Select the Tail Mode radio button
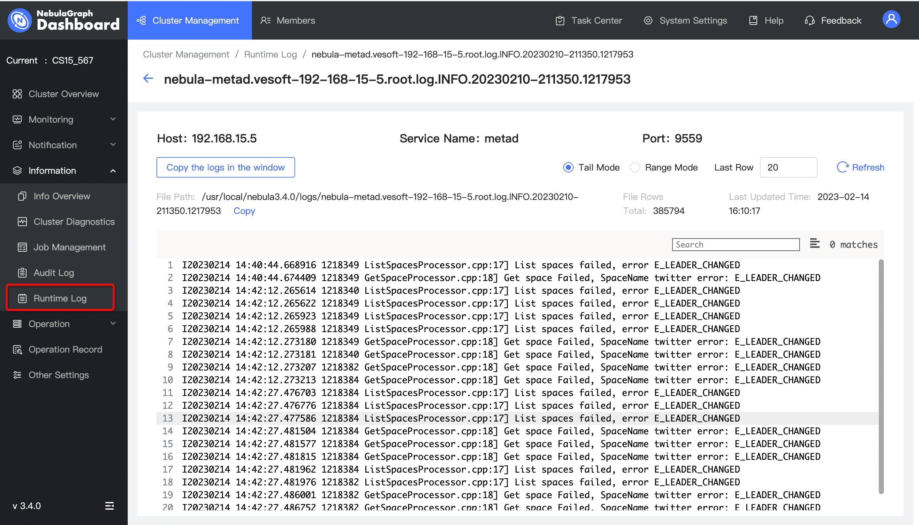This screenshot has width=919, height=525. click(x=568, y=167)
